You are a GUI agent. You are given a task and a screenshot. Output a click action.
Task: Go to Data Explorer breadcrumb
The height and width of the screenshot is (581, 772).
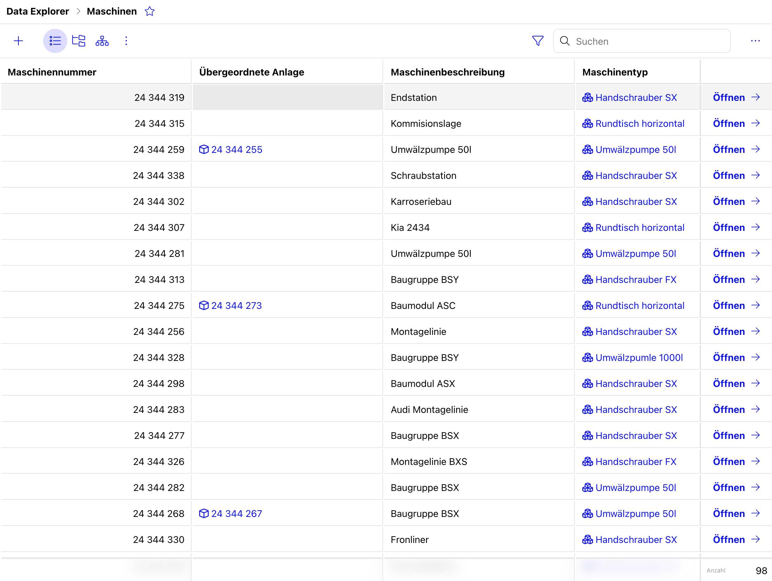[x=38, y=11]
